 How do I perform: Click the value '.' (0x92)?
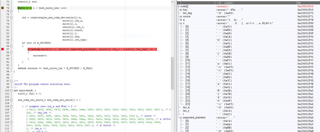pyautogui.click(x=224, y=26)
